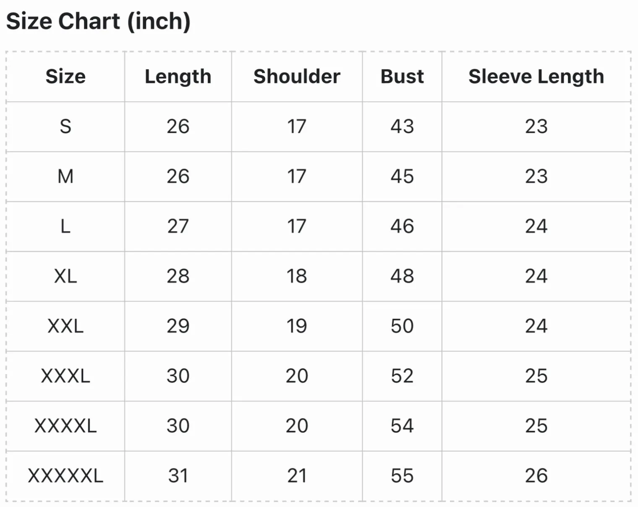Click the XXL size row label
The image size is (638, 507).
coord(65,326)
